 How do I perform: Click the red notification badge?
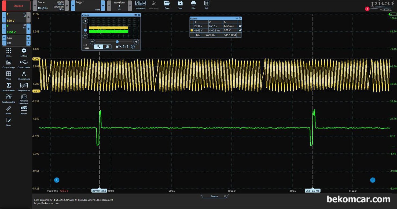click(x=367, y=9)
